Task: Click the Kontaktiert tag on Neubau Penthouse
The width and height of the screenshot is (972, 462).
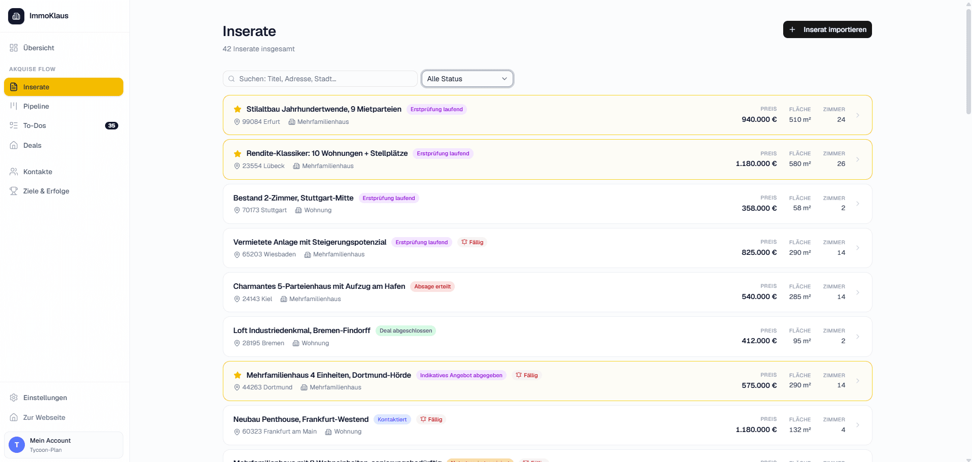Action: [x=392, y=419]
